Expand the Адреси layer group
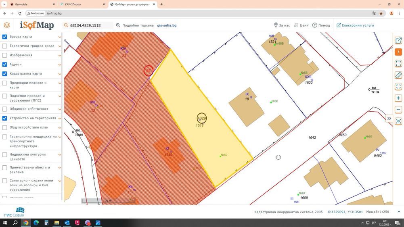The height and width of the screenshot is (227, 404). (x=60, y=65)
